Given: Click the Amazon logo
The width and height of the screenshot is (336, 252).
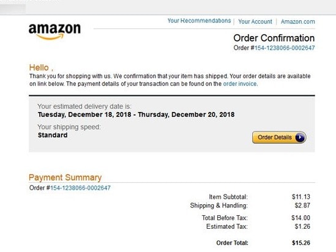Looking at the screenshot, I should 54,31.
